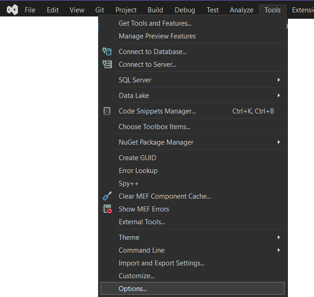This screenshot has height=297, width=314.
Task: Click the Clear MEF Component Cache brush icon
Action: click(107, 196)
